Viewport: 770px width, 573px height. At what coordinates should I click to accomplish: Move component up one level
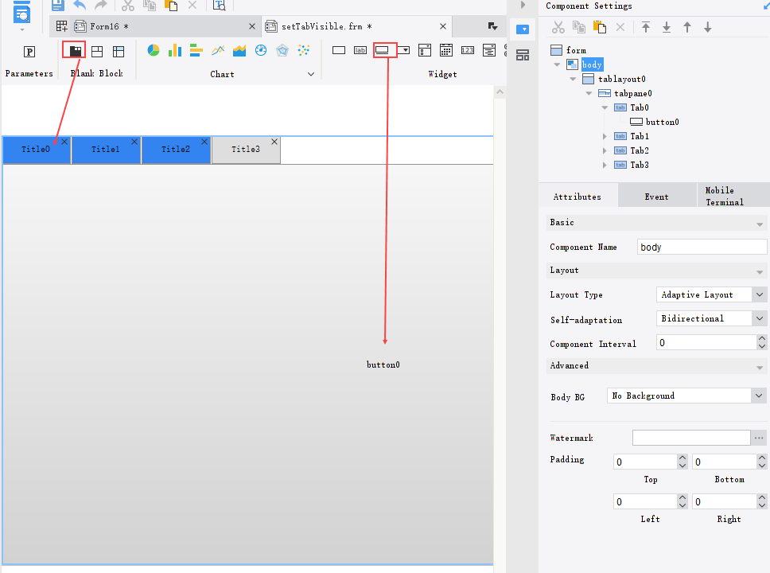coord(687,27)
